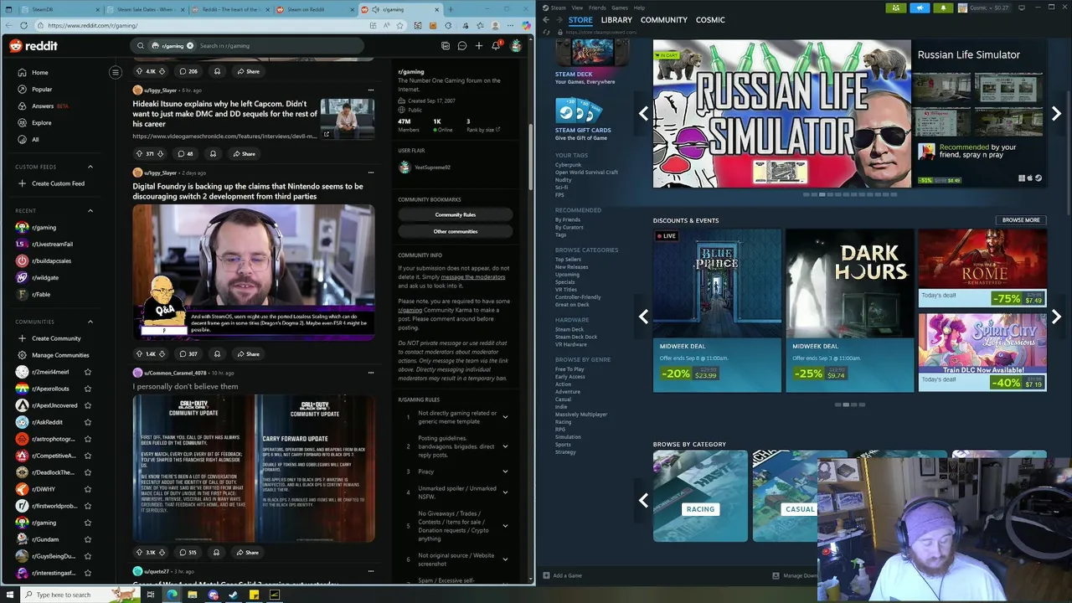Open Popular feed in Reddit sidebar

[41, 90]
